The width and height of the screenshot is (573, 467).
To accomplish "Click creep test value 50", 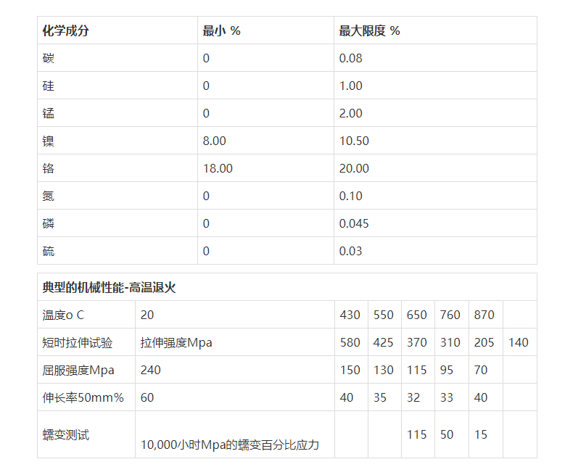I will (447, 435).
